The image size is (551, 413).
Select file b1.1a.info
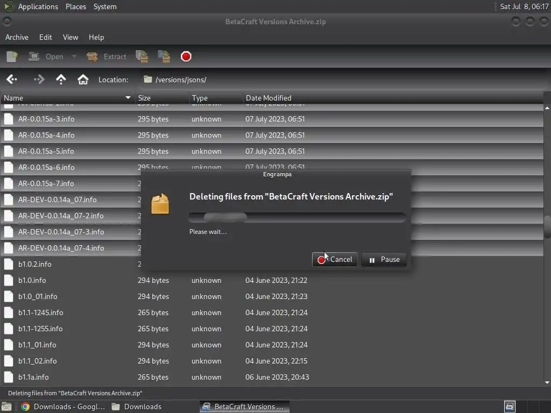272,377
